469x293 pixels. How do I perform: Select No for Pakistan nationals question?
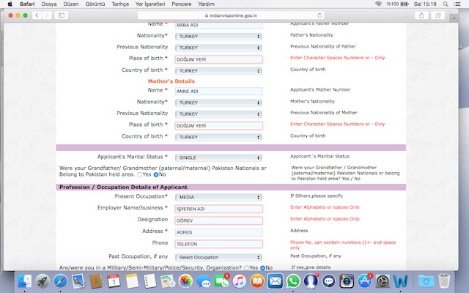(x=156, y=174)
